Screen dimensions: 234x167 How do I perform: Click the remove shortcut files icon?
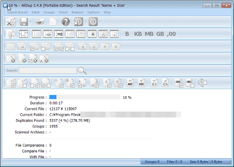tap(44, 59)
